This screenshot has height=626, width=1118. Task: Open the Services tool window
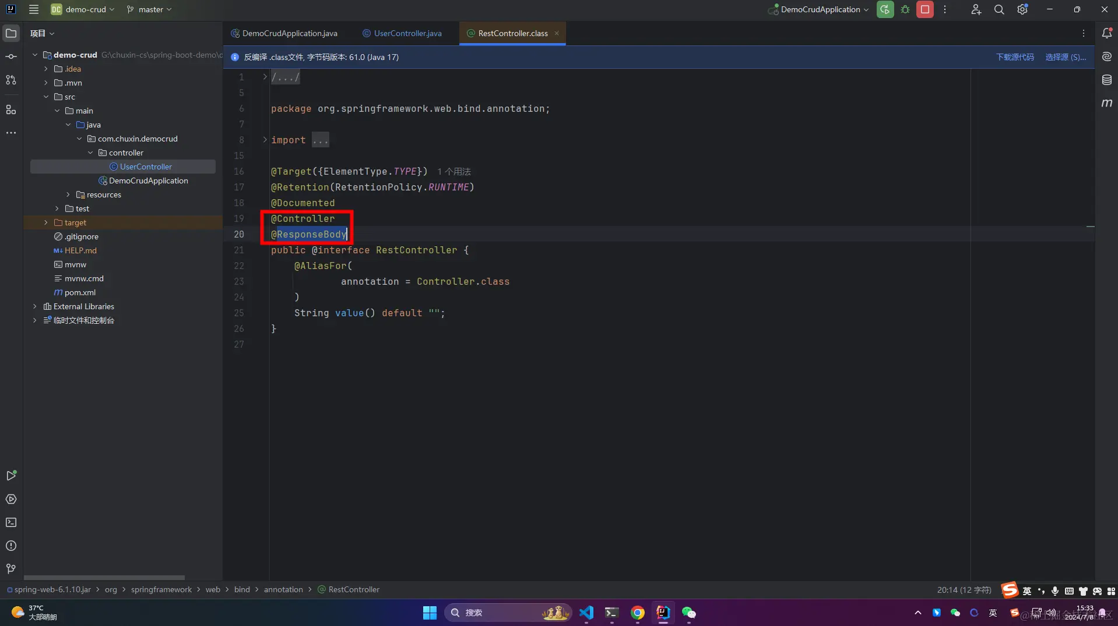(x=11, y=499)
